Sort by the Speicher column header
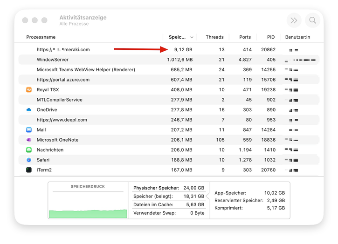Screen dimensions: 338x244 (177, 37)
